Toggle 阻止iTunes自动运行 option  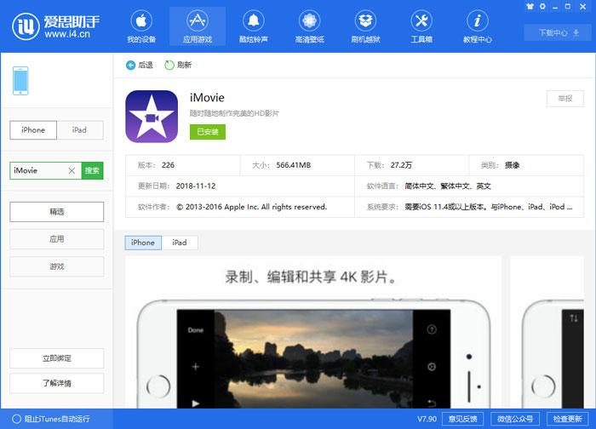(x=51, y=419)
